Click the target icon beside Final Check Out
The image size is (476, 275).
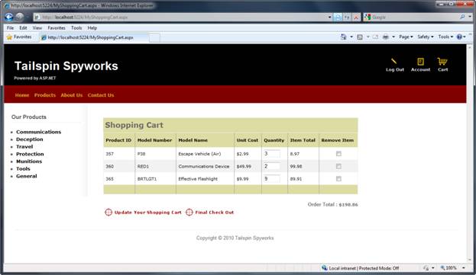point(189,213)
